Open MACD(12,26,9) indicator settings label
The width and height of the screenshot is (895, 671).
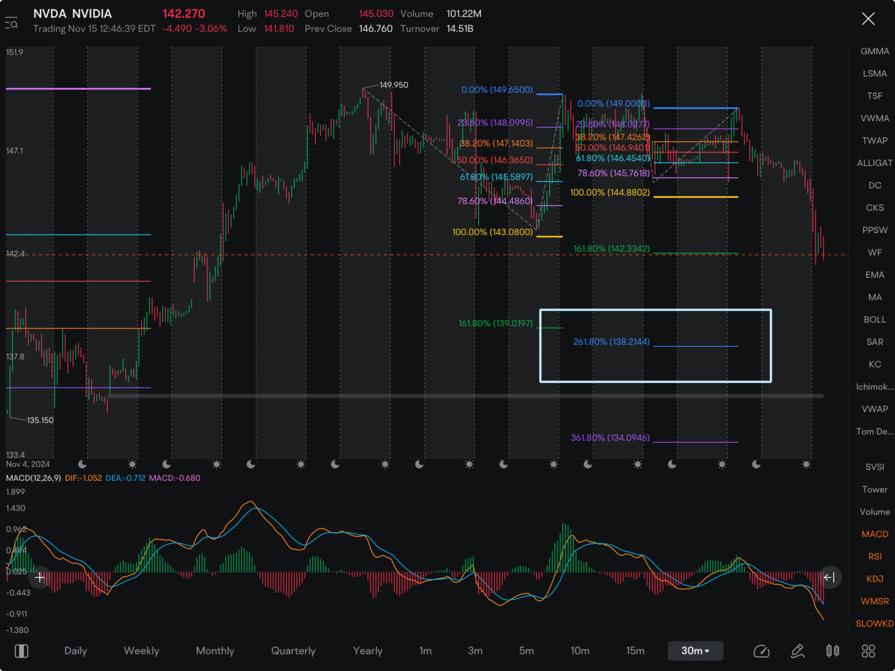click(x=33, y=478)
